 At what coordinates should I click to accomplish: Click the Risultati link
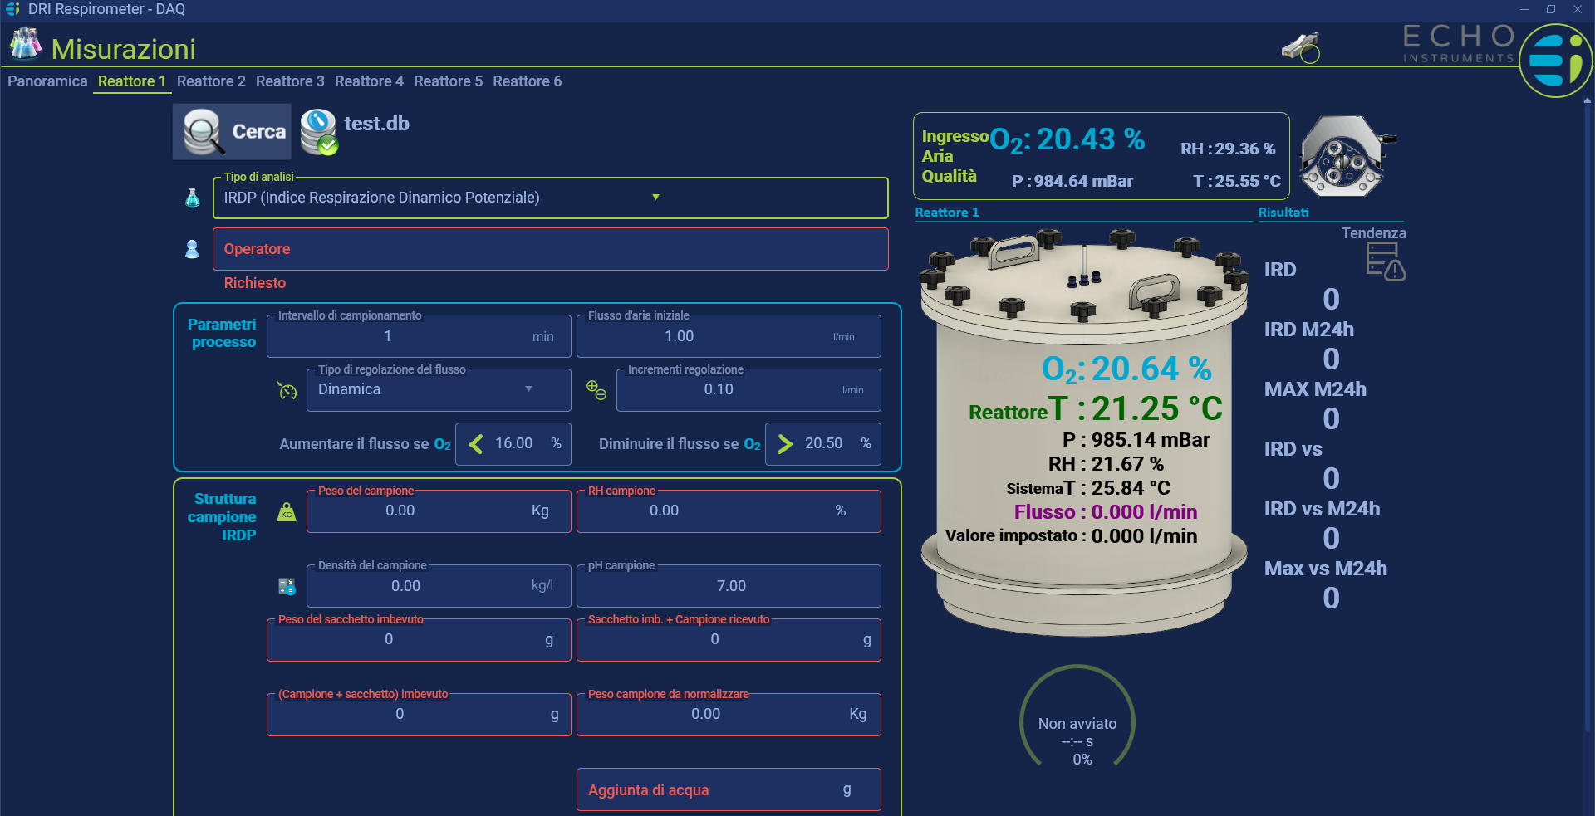(x=1283, y=213)
